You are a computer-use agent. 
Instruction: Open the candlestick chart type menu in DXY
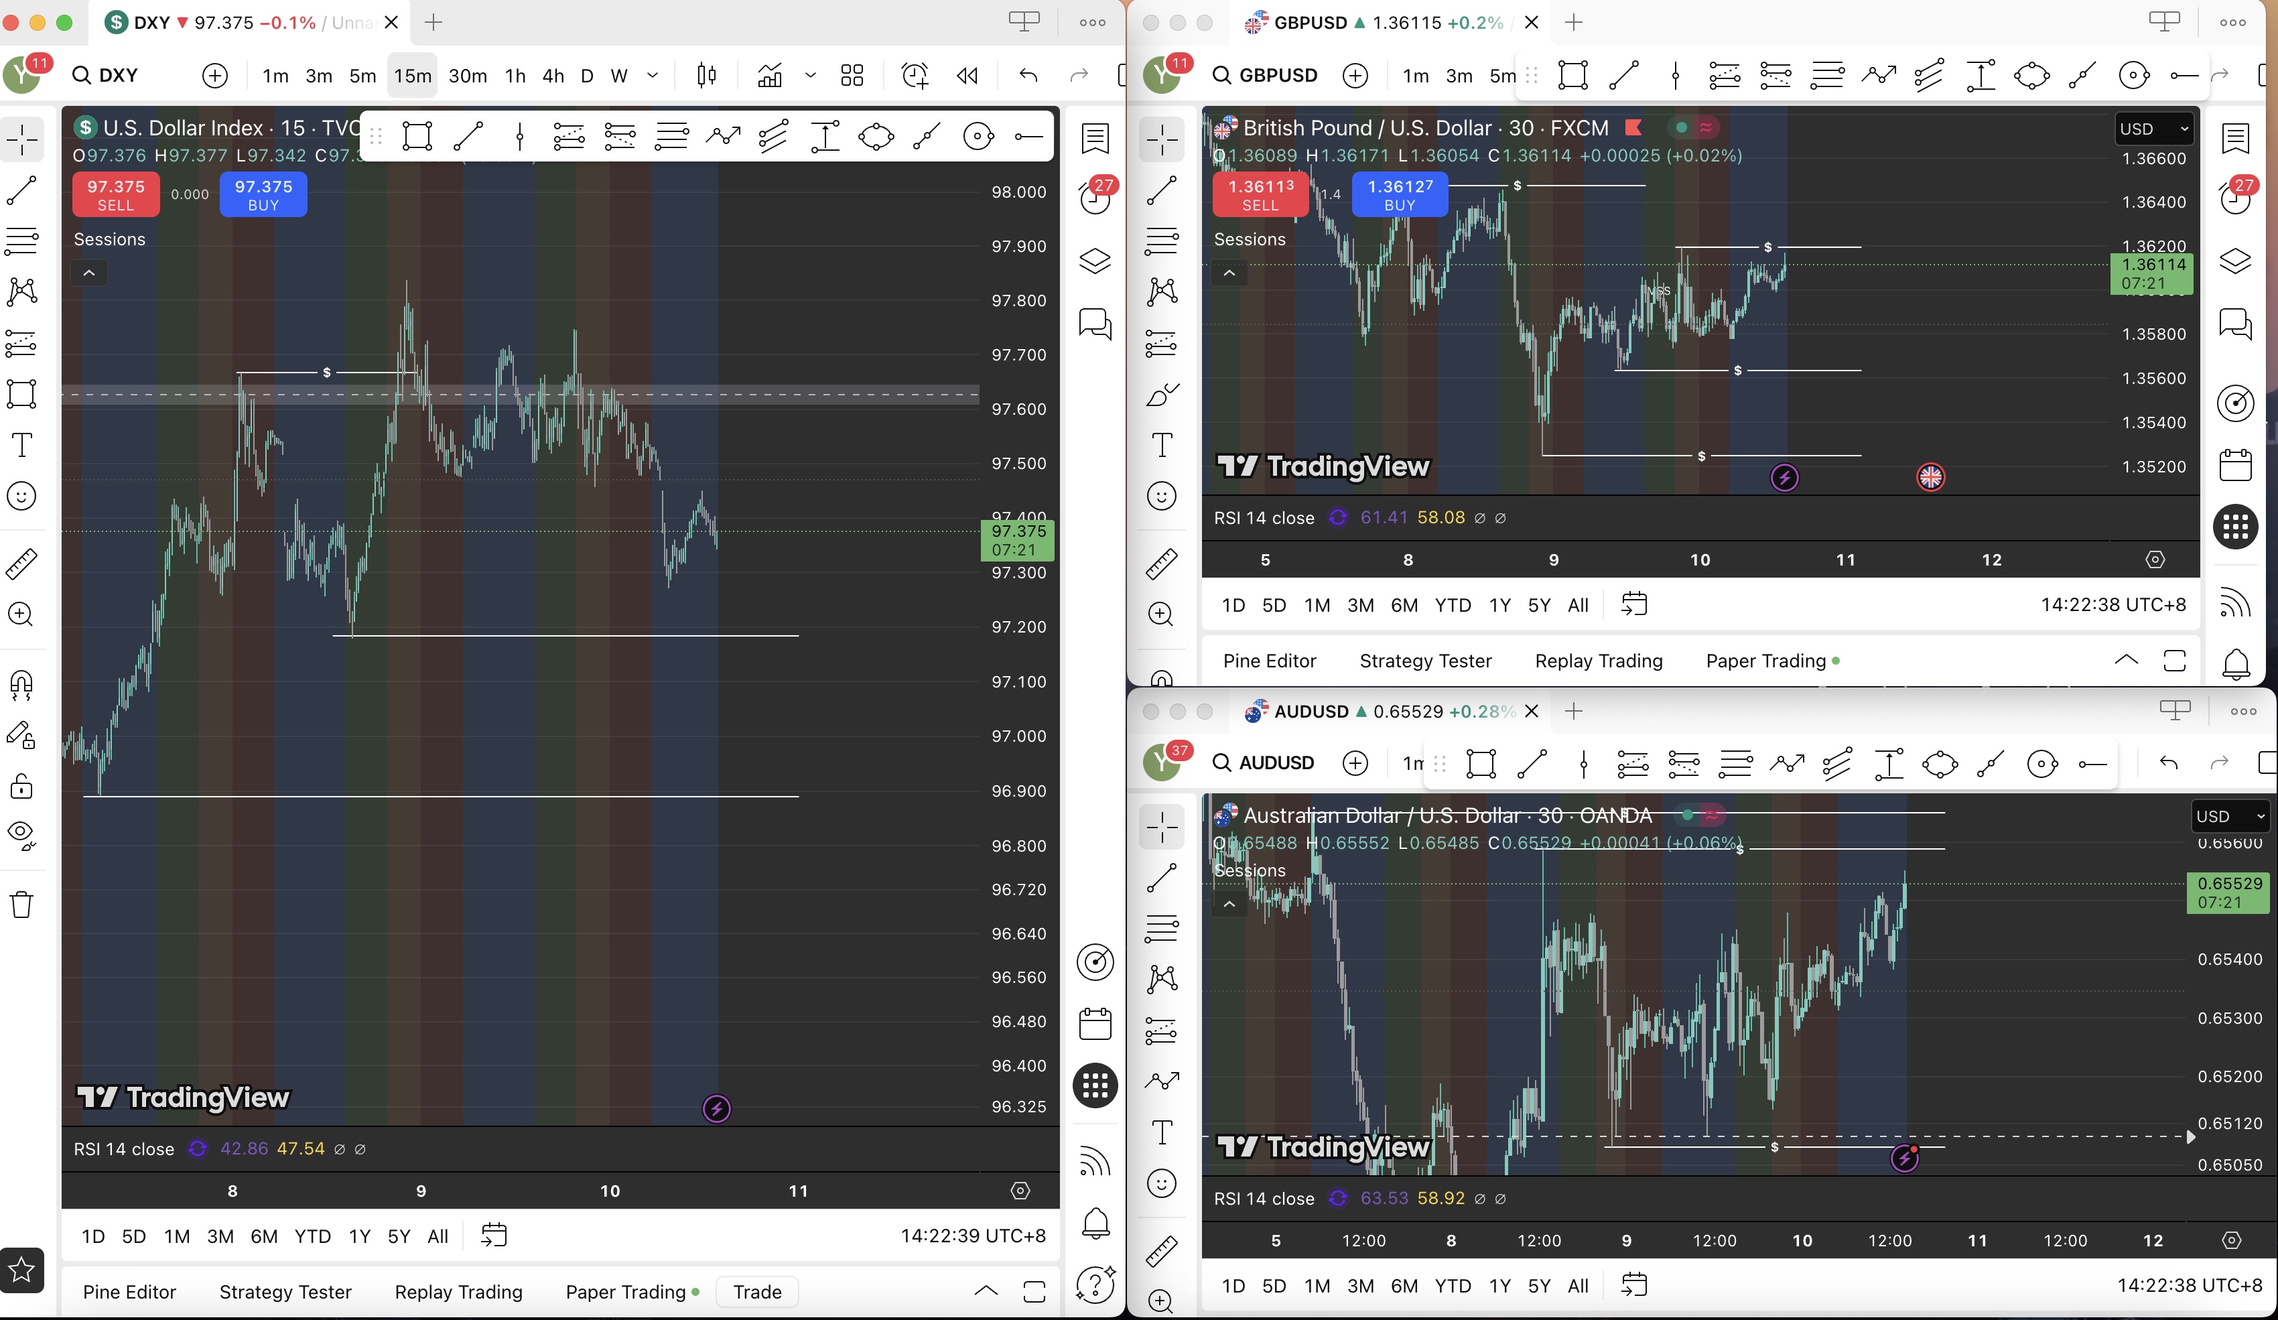click(707, 75)
